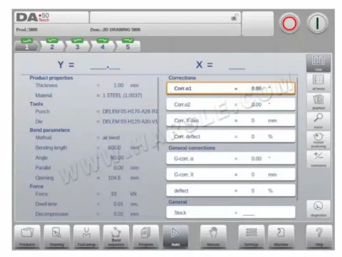Select the G-corr. X field

[231, 175]
